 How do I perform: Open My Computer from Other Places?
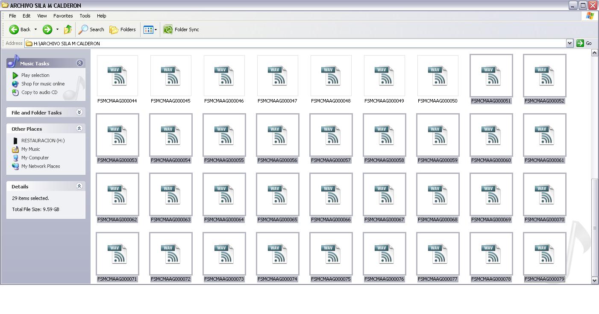[x=35, y=158]
